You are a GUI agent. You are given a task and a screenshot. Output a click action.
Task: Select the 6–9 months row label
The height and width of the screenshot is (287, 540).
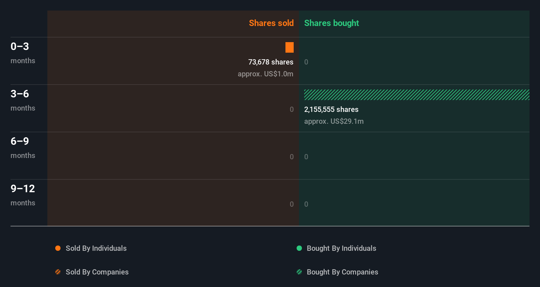pyautogui.click(x=23, y=147)
